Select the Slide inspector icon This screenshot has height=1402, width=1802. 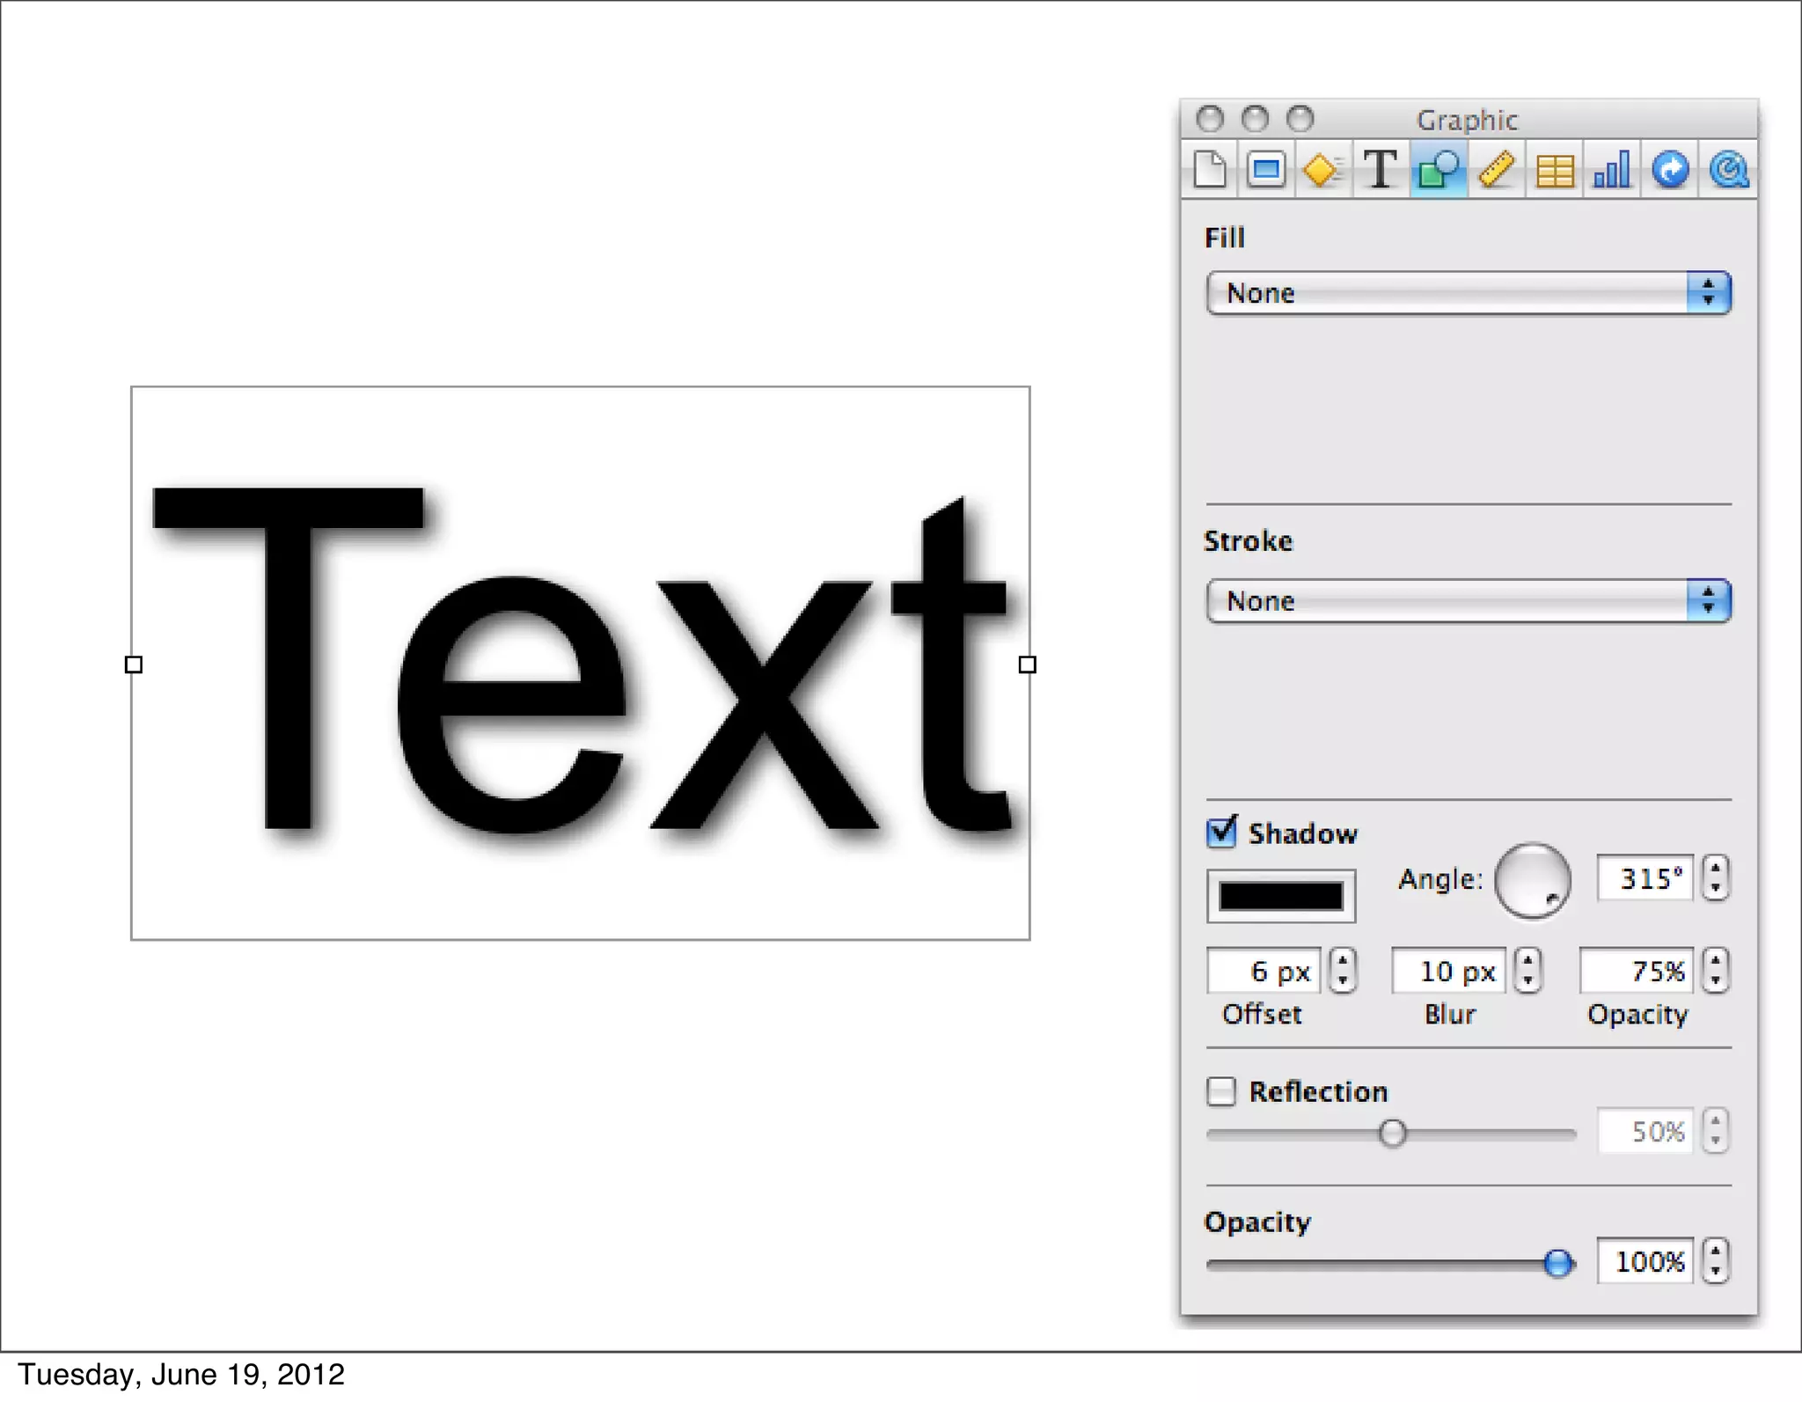[x=1266, y=170]
